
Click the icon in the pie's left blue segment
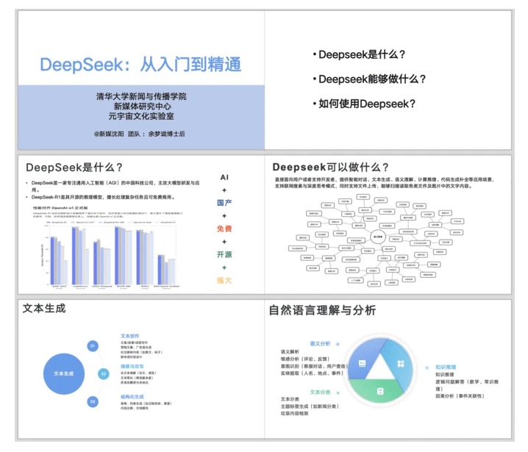(x=363, y=363)
